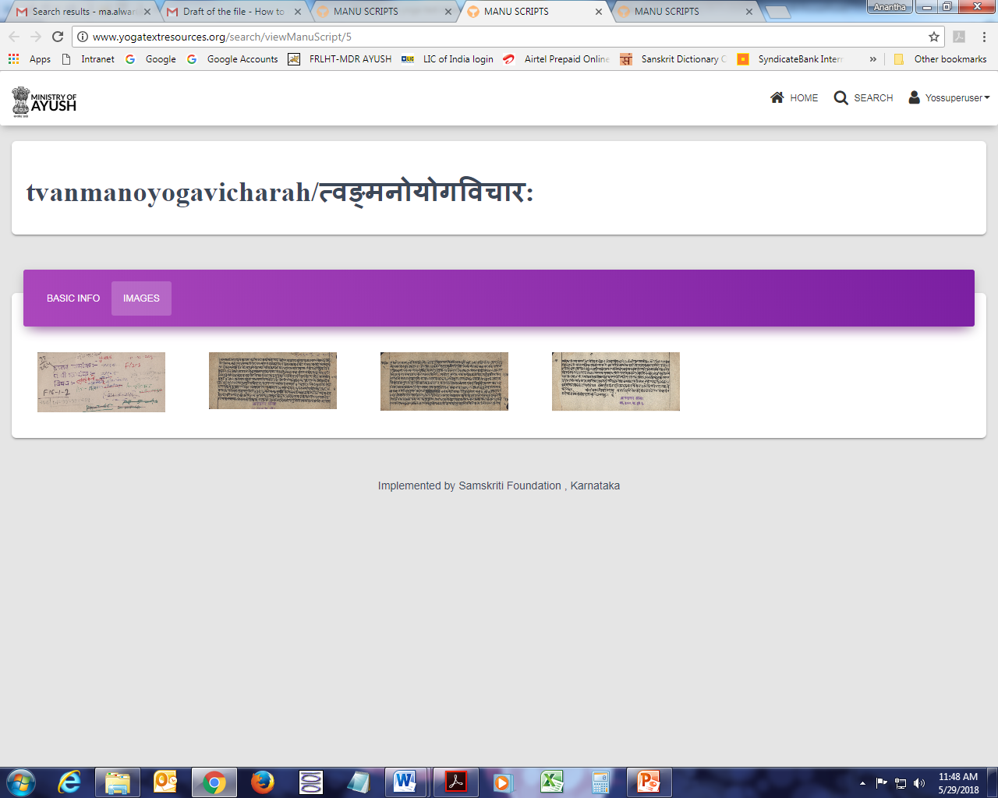Screen dimensions: 998x798
Task: Bookmark this page with star icon
Action: (934, 37)
